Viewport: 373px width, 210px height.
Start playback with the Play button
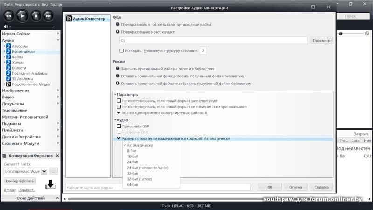click(22, 16)
